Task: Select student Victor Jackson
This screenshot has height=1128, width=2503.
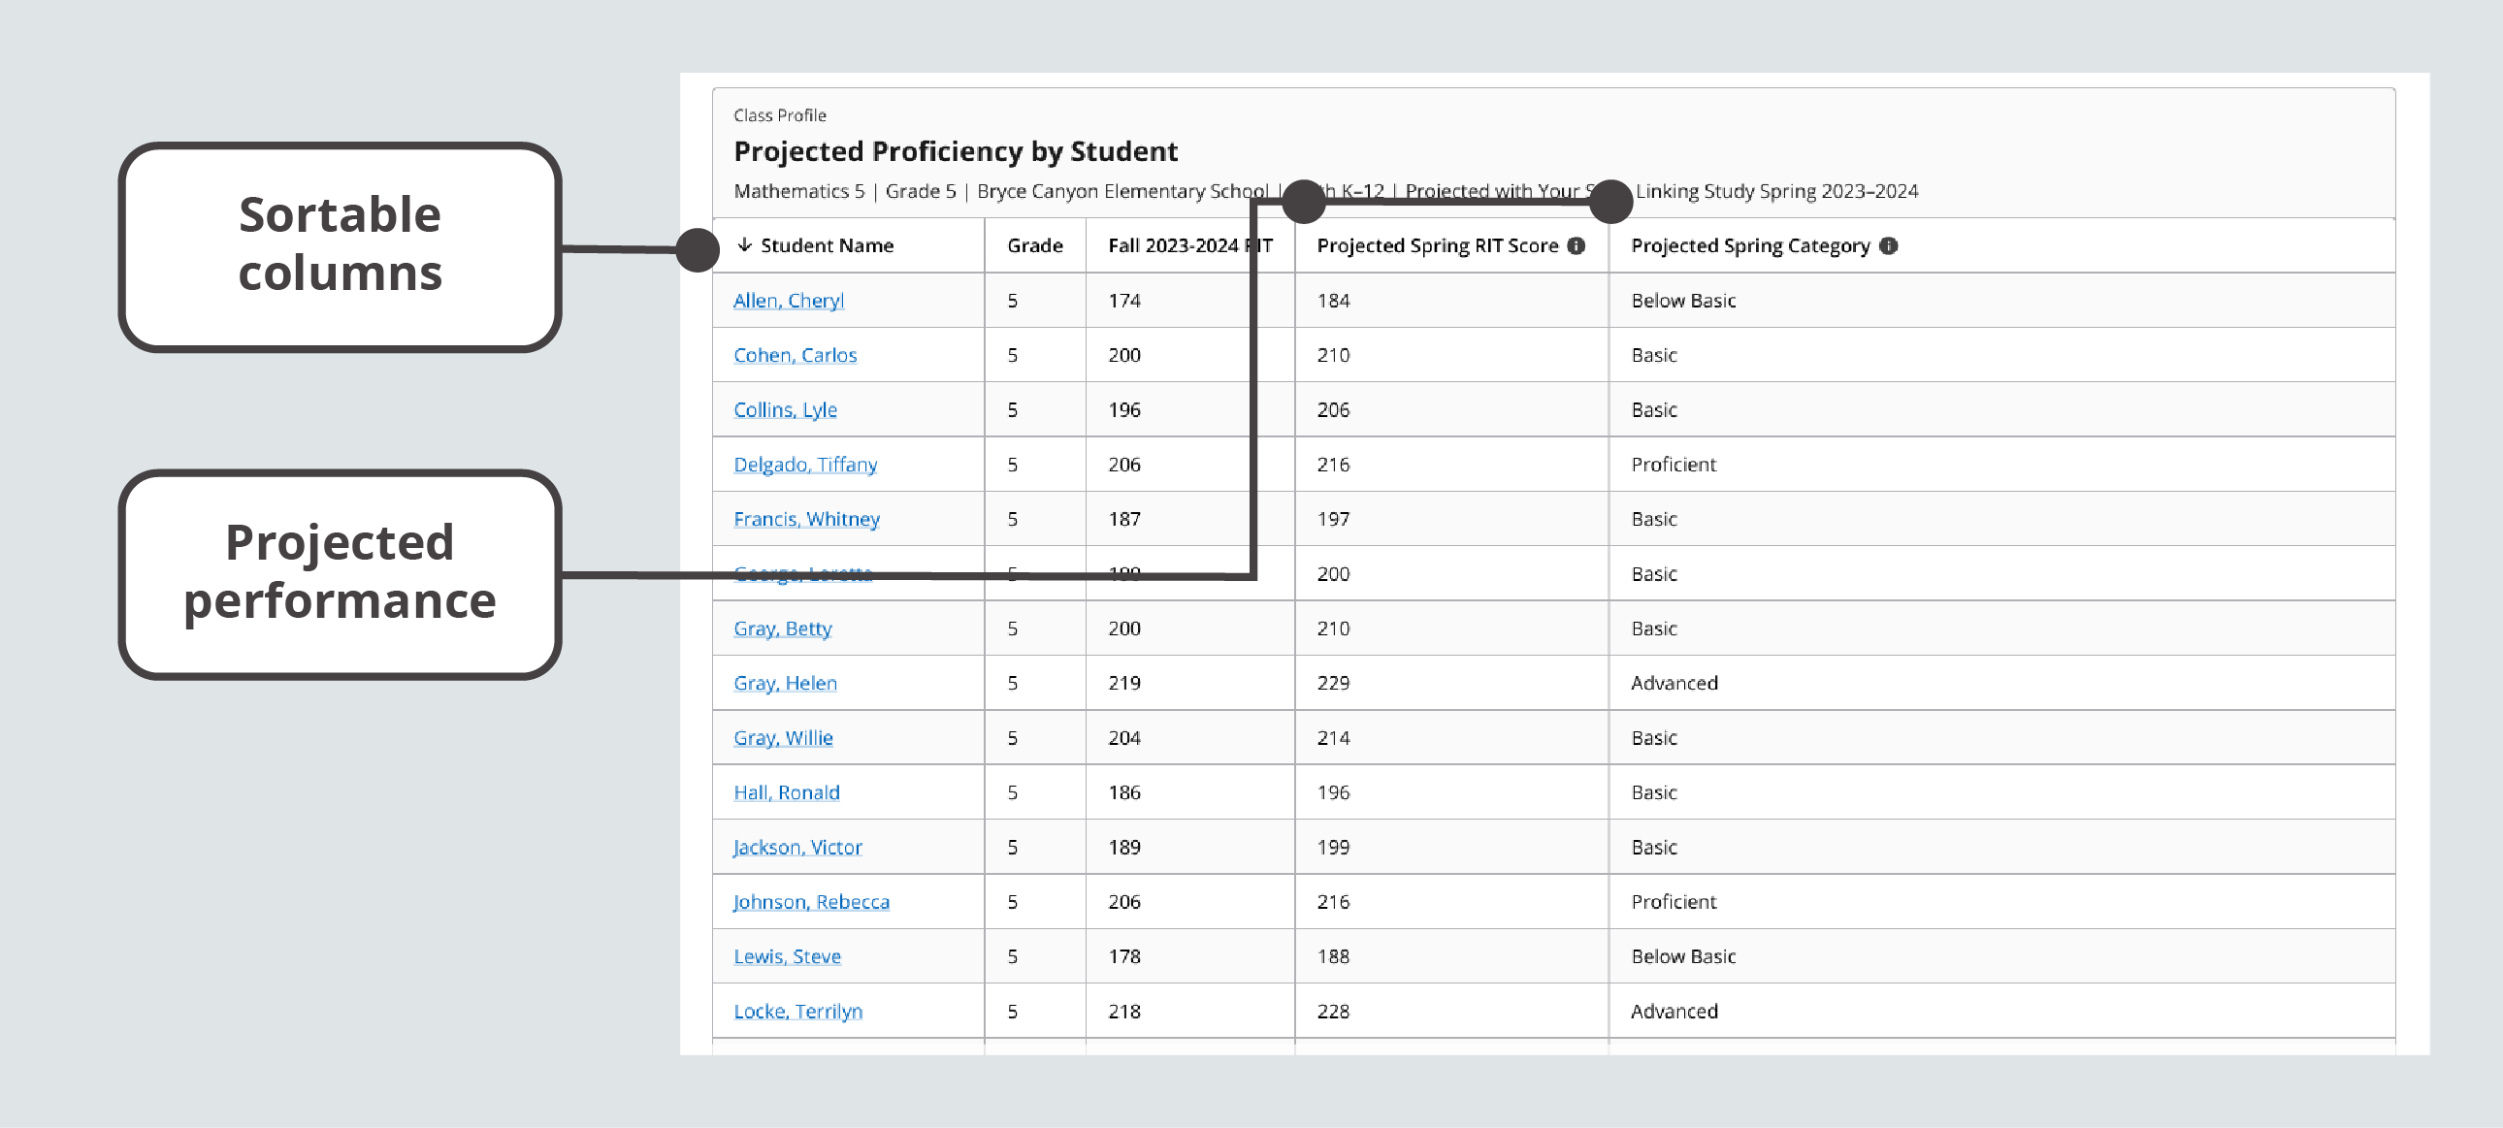Action: coord(796,847)
